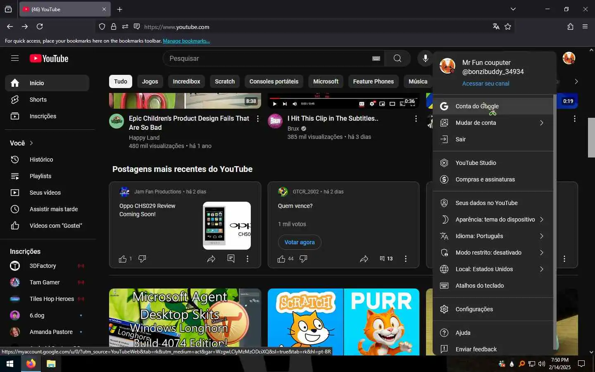Play the video preview

[x=274, y=104]
